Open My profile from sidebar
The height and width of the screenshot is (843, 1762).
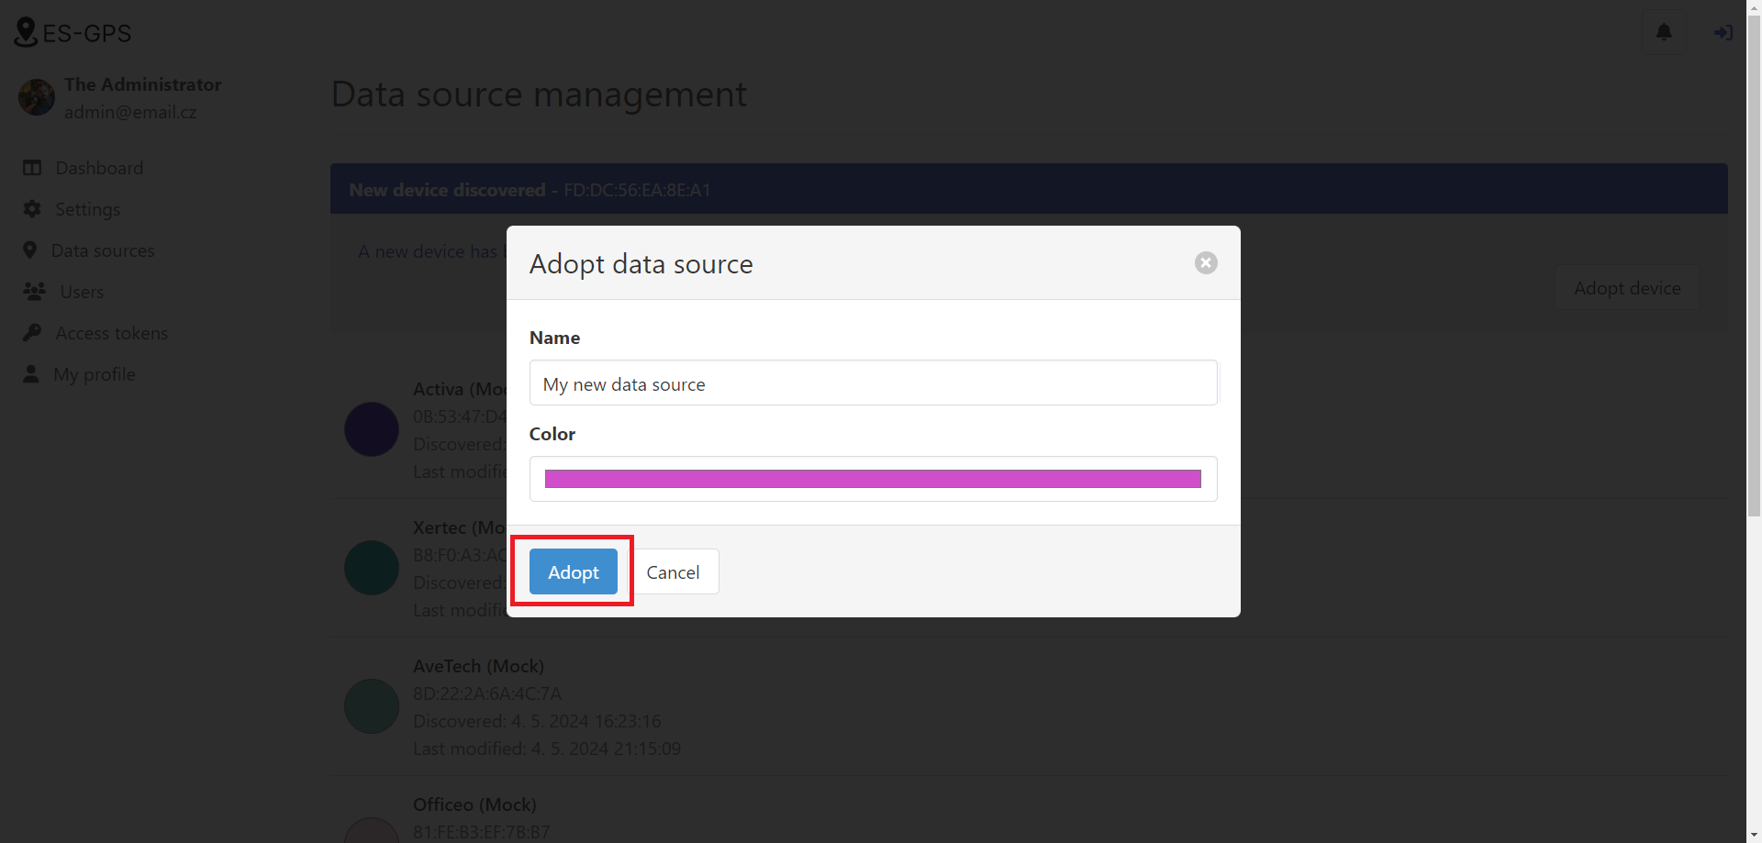click(95, 374)
